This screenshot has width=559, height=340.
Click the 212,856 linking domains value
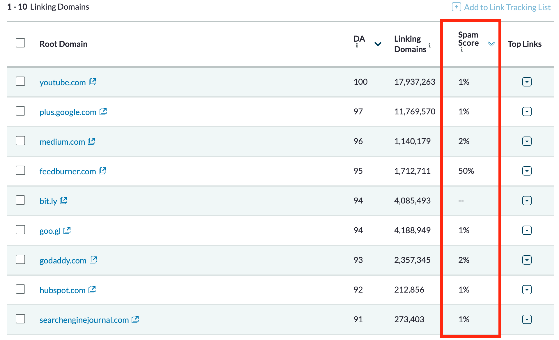pos(409,290)
